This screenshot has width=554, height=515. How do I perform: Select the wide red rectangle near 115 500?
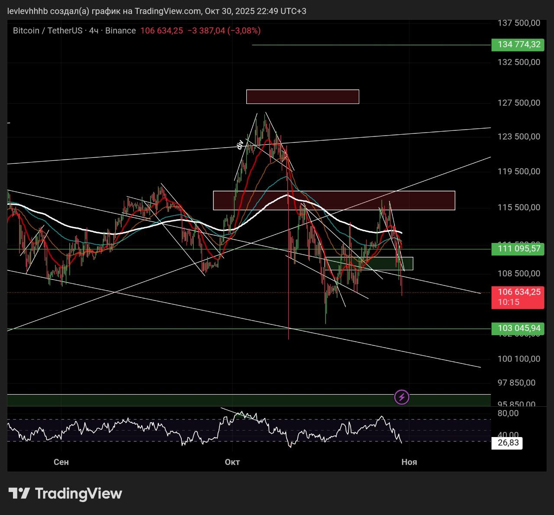tap(334, 200)
